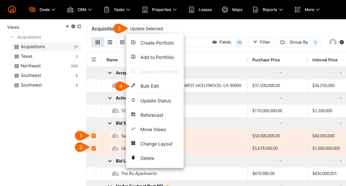Select the Southwest view

pyautogui.click(x=47, y=85)
